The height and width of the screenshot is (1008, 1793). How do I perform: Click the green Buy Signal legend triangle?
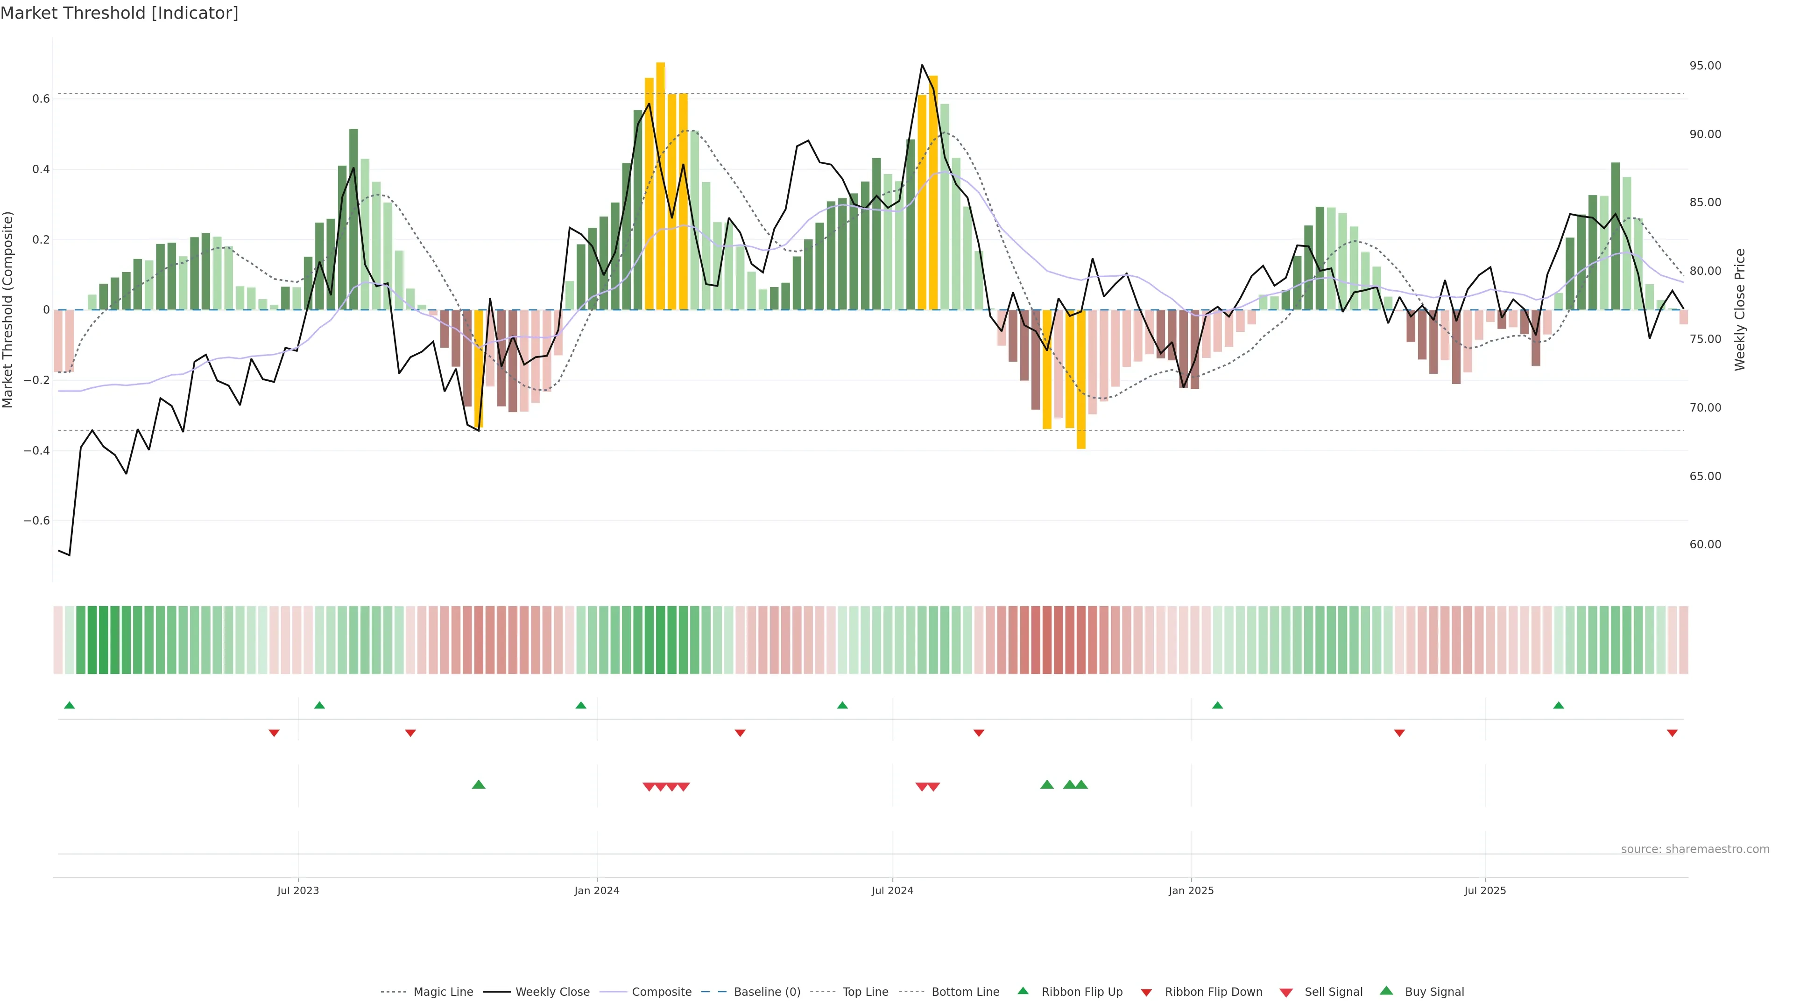[x=1386, y=991]
